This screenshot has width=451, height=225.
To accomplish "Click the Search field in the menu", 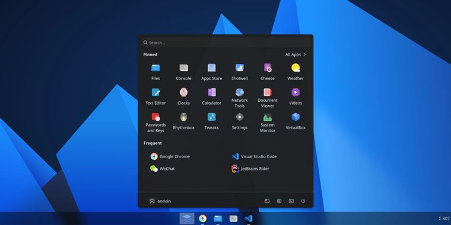I will [225, 43].
